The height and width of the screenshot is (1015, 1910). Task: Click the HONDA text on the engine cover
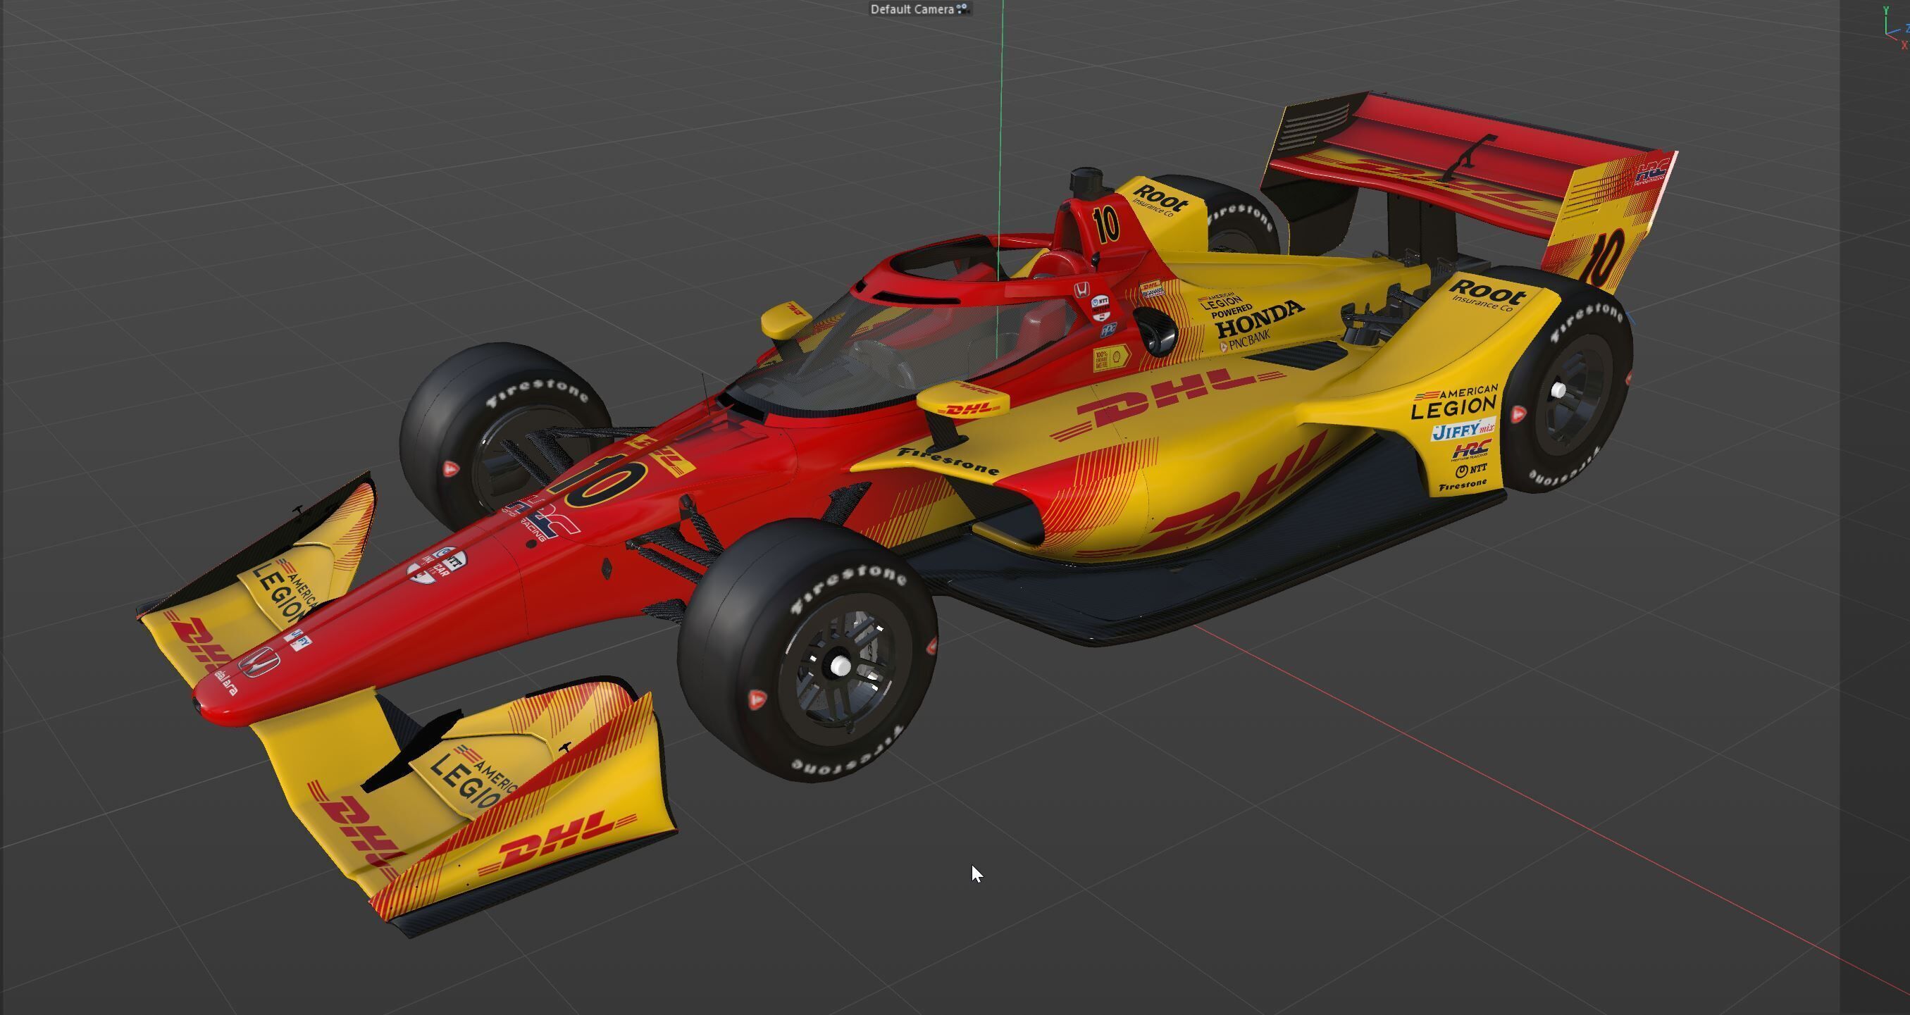[x=1259, y=319]
